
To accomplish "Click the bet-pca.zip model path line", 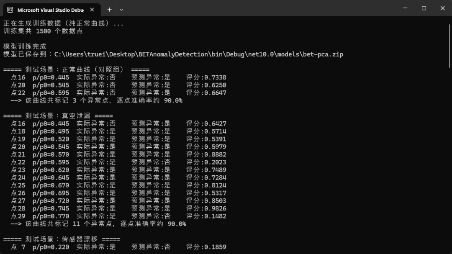I will 173,54.
